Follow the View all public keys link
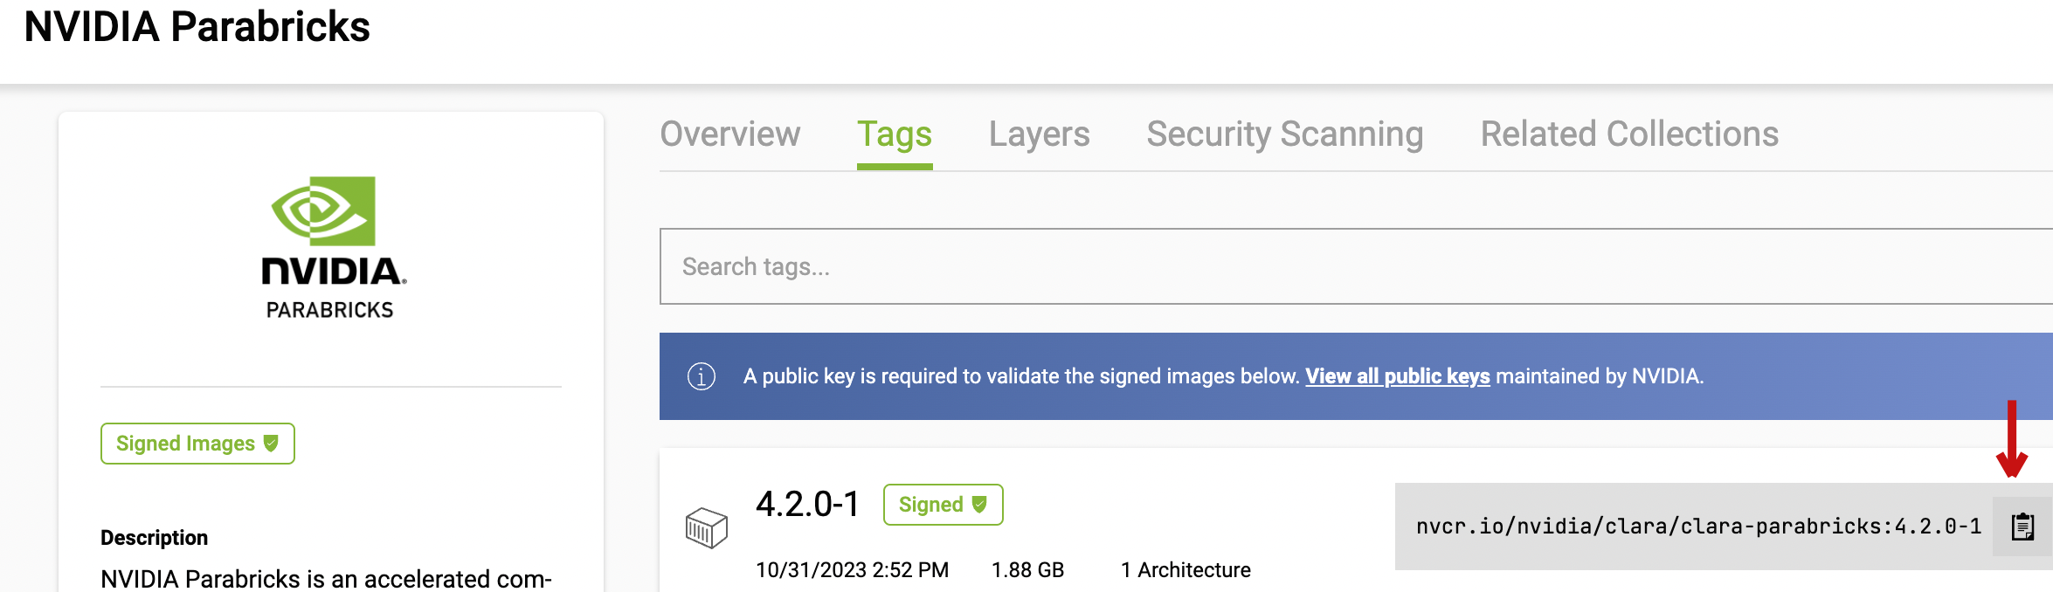 1397,376
